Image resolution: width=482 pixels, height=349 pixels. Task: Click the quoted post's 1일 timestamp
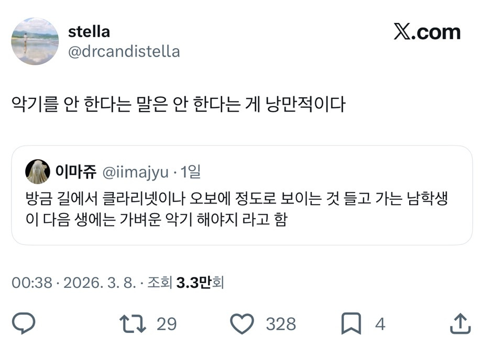pyautogui.click(x=191, y=172)
